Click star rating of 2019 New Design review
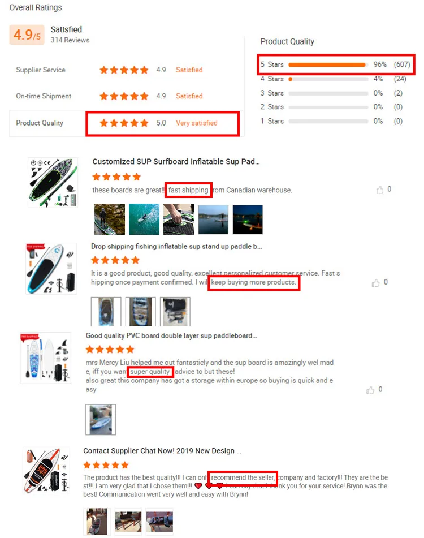Image resolution: width=424 pixels, height=538 pixels. tap(106, 465)
